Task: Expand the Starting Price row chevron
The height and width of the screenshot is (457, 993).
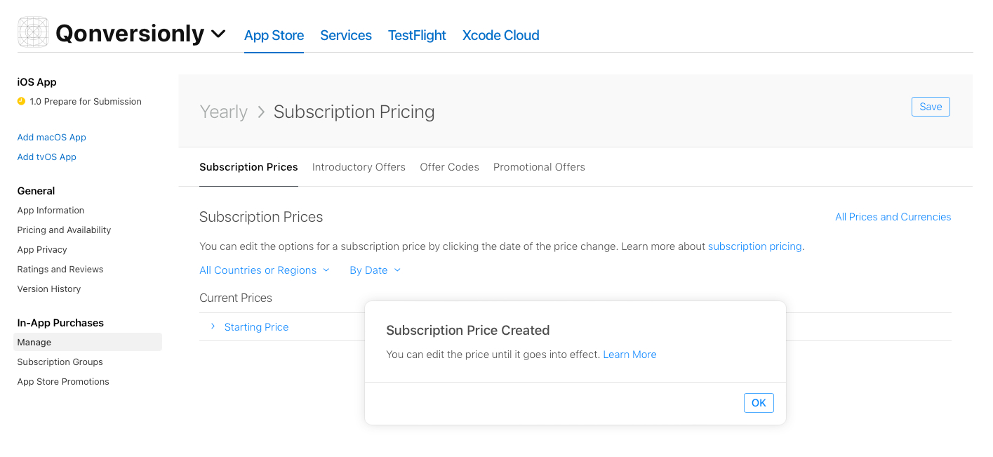Action: (213, 326)
